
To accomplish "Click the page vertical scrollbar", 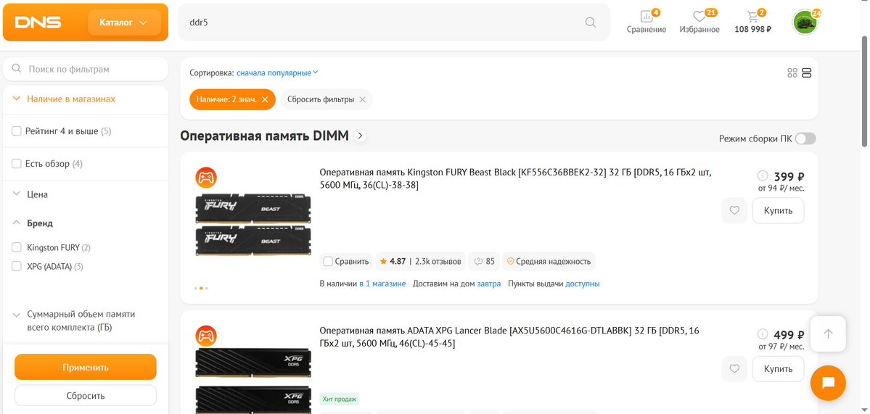I will pyautogui.click(x=866, y=91).
